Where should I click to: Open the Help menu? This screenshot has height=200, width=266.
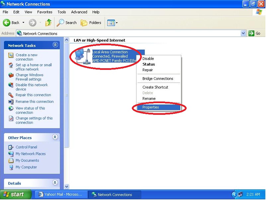(x=96, y=12)
